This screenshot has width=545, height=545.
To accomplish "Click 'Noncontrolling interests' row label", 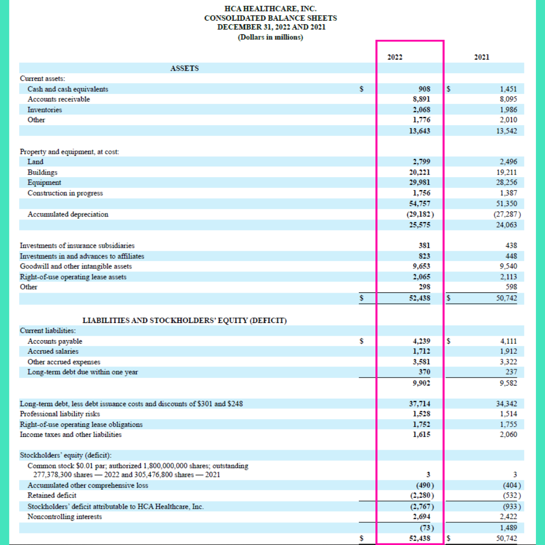I will pyautogui.click(x=65, y=517).
